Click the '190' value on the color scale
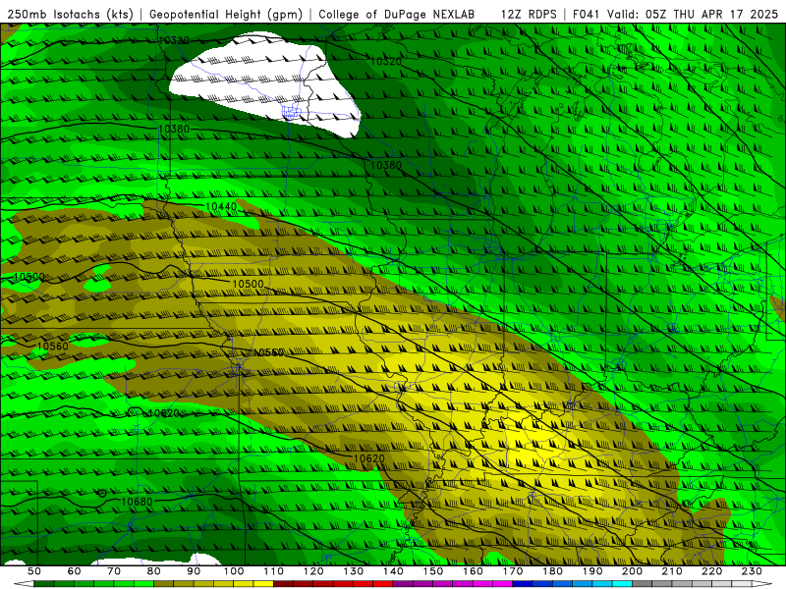Viewport: 786px width, 589px height. click(592, 571)
